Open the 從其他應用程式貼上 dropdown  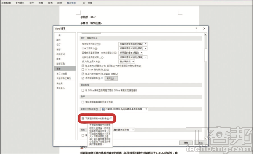[x=133, y=57]
